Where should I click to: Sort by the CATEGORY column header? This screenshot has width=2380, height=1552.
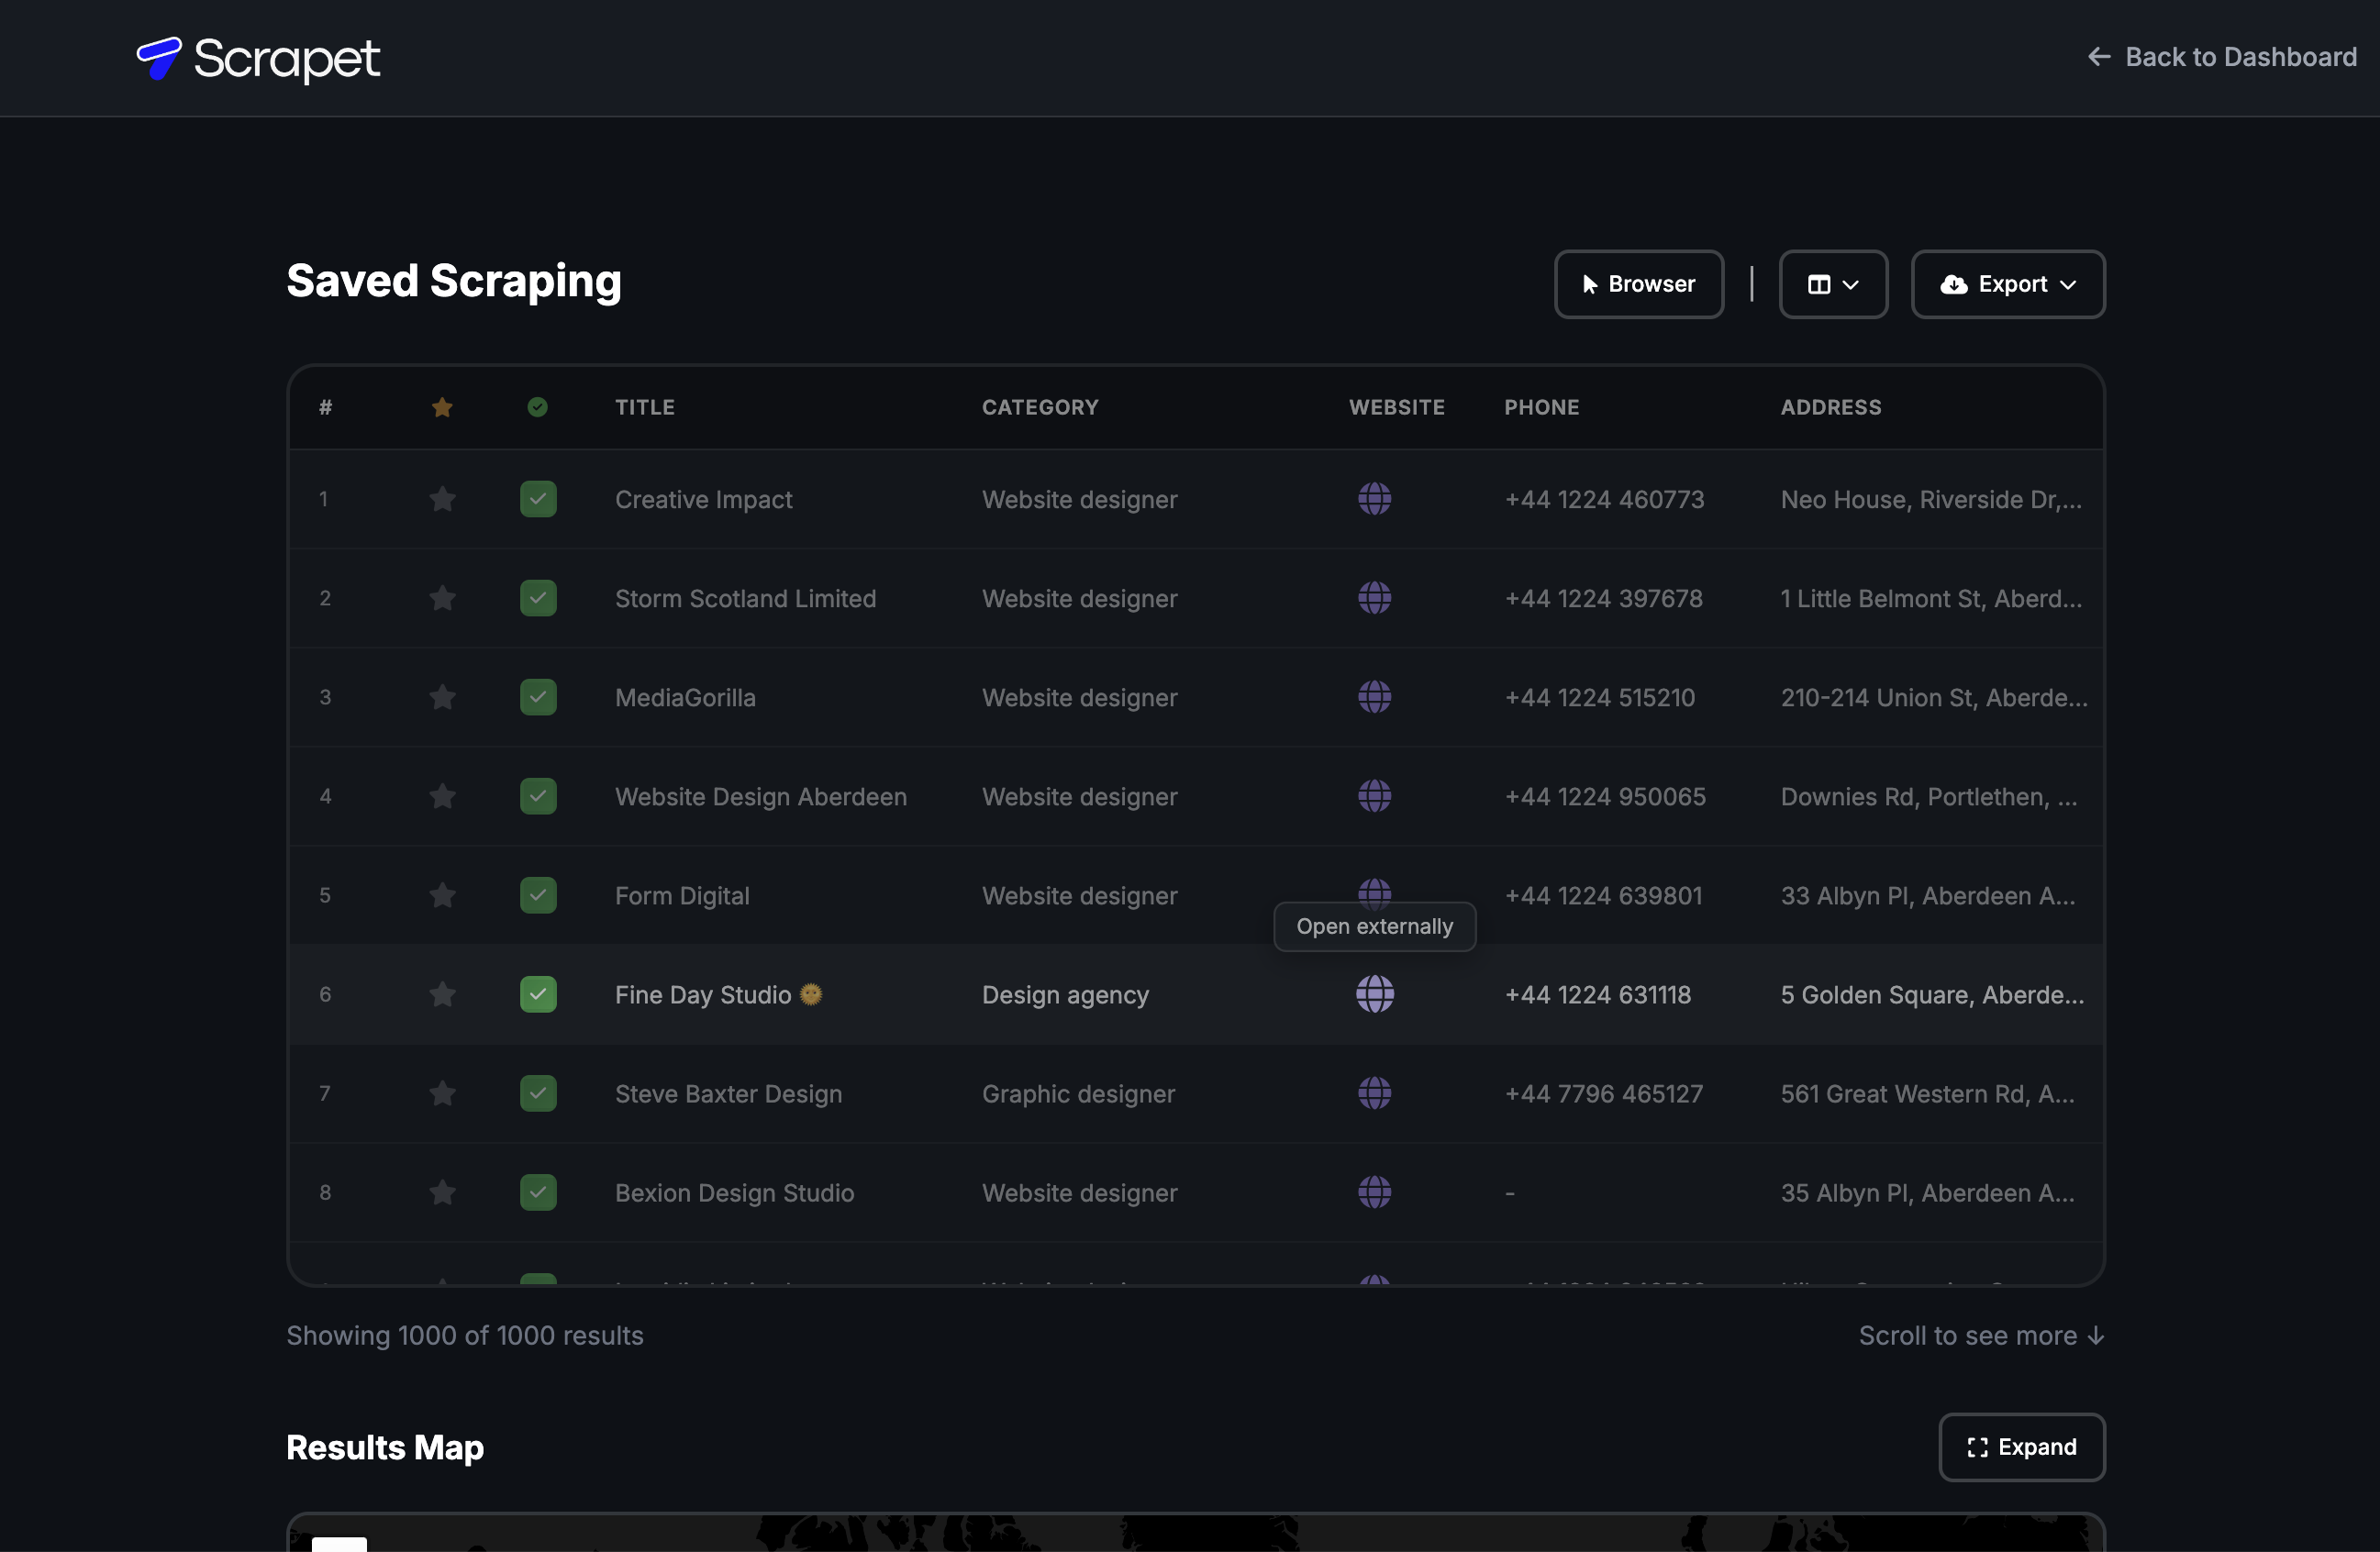pos(1040,407)
